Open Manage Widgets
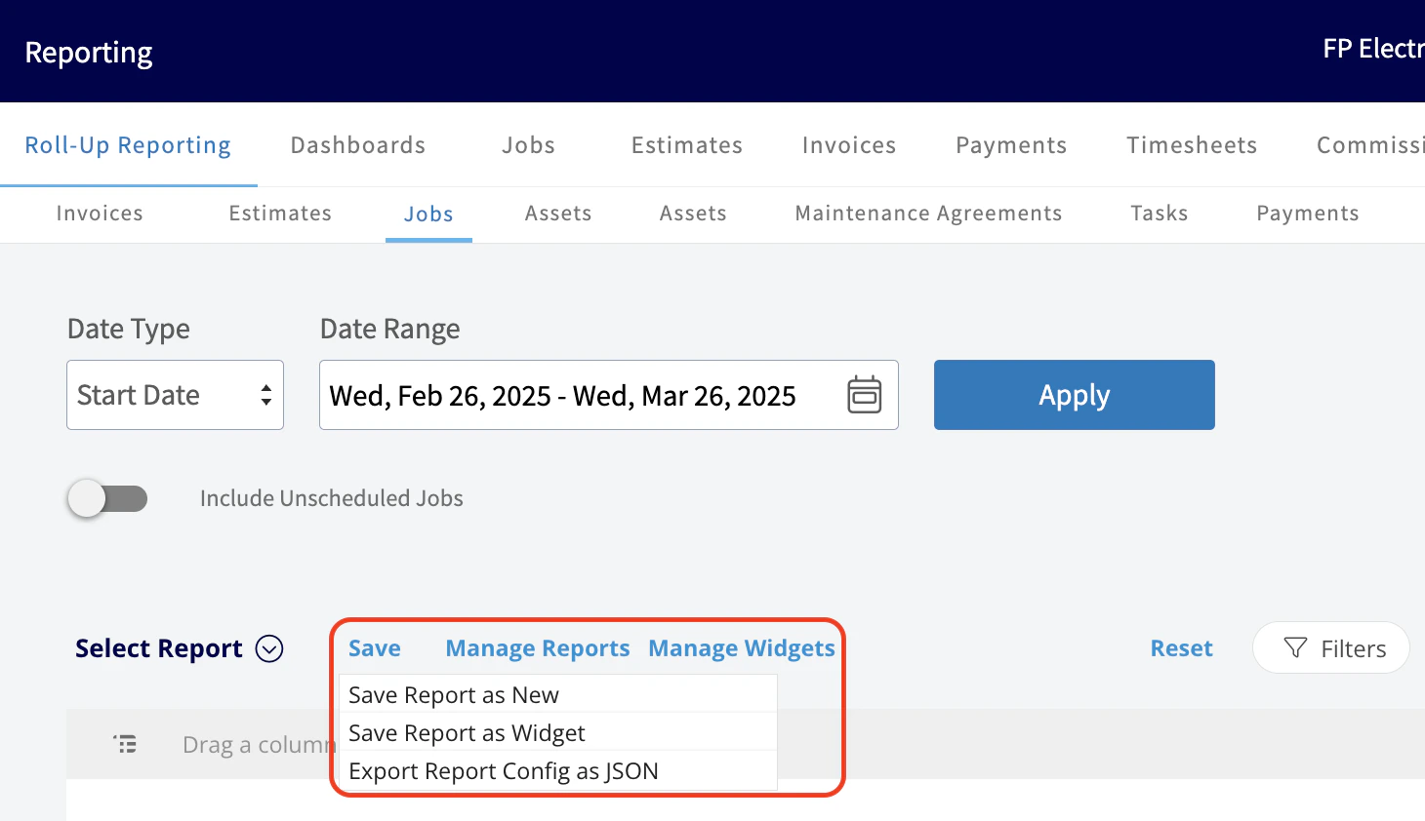1425x821 pixels. [742, 648]
